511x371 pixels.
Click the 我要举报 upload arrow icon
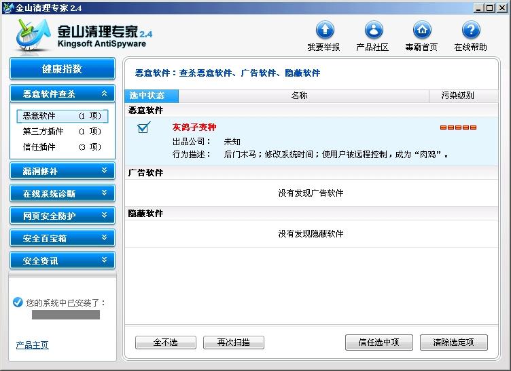(x=325, y=30)
